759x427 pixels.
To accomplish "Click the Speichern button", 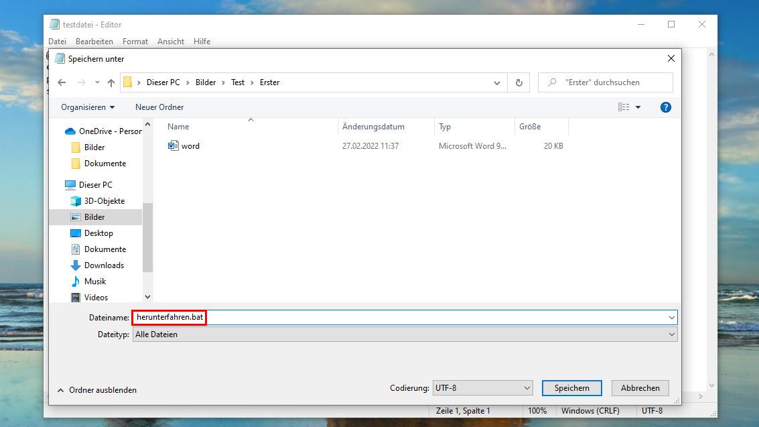I will pyautogui.click(x=571, y=388).
